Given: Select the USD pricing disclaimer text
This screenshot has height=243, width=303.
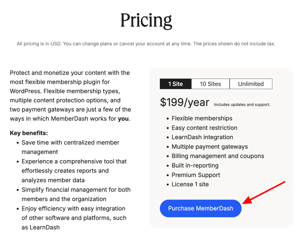Looking at the screenshot, I should 146,44.
